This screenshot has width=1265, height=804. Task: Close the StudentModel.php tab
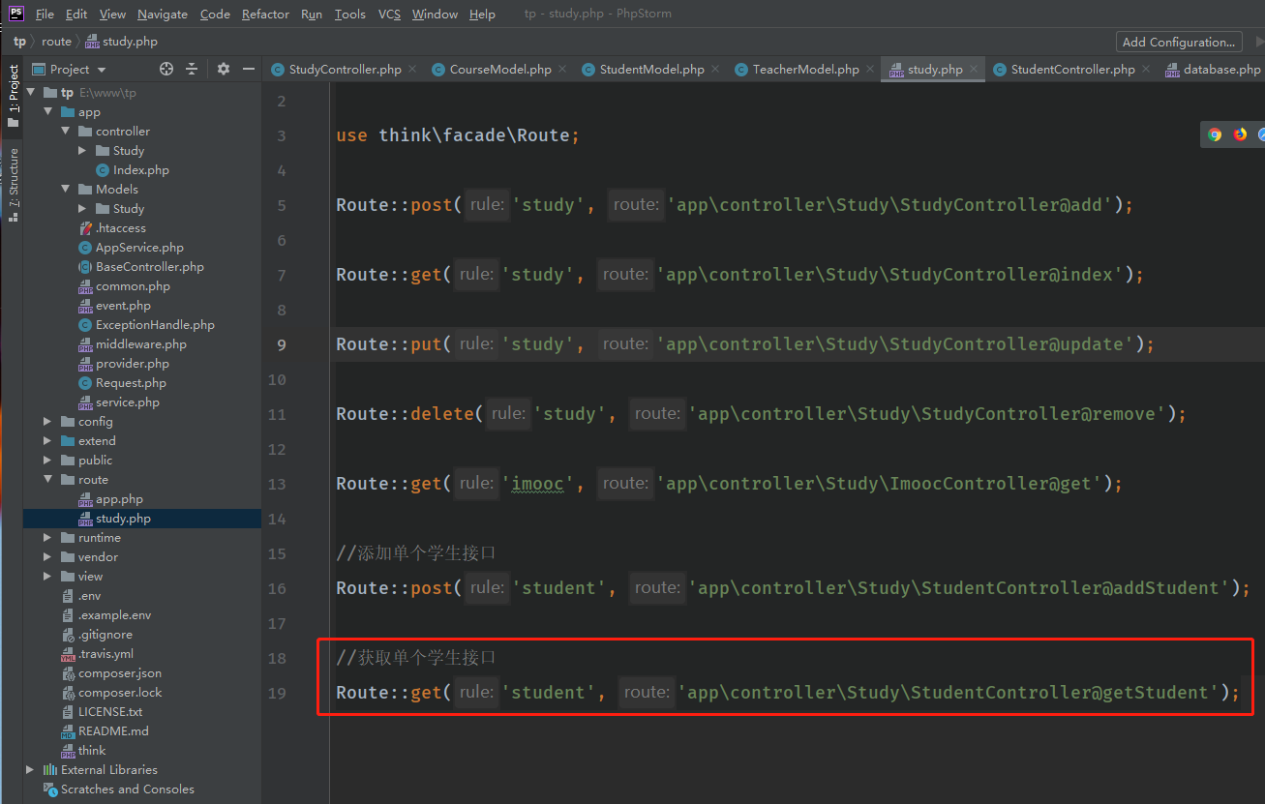point(715,69)
